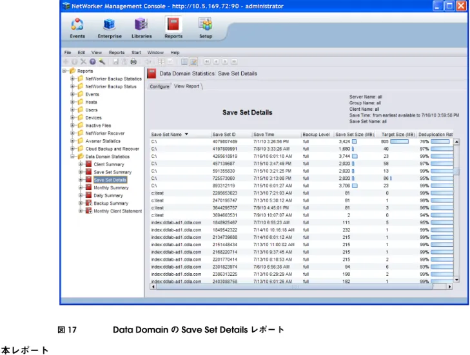470x355 pixels.
Task: Sort by Save Set ID column header
Action: 231,135
